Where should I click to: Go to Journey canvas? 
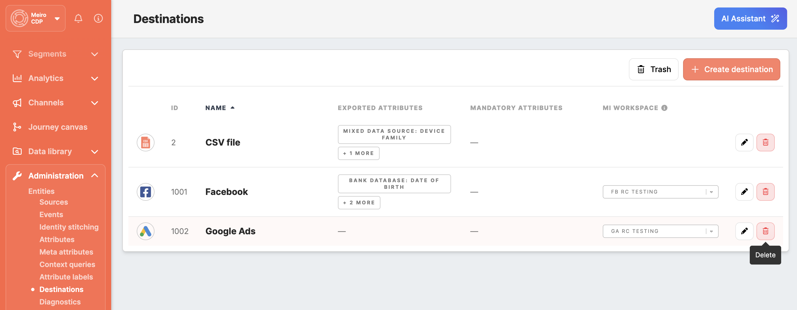click(58, 127)
